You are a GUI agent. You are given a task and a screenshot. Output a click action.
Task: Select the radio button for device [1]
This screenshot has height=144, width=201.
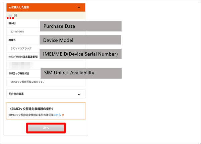11,15
